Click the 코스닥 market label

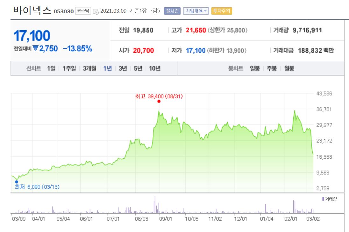(x=83, y=11)
